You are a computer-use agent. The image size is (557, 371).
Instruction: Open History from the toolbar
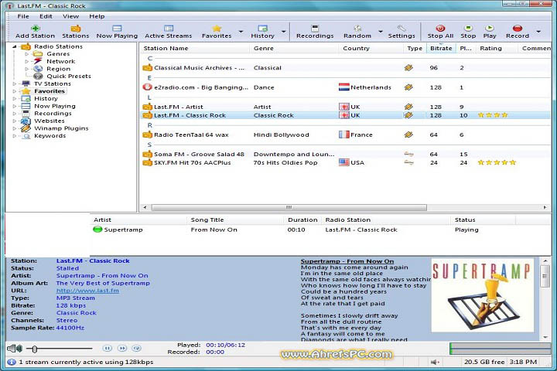(x=262, y=31)
